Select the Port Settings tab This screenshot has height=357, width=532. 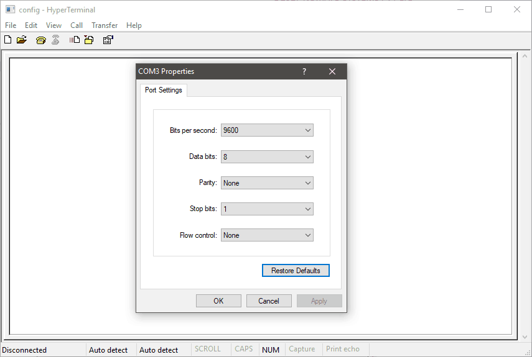164,90
